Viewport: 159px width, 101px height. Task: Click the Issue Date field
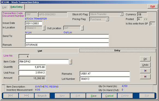click(34, 23)
